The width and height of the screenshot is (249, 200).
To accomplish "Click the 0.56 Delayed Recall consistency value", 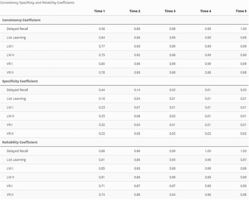I will 102,29.
